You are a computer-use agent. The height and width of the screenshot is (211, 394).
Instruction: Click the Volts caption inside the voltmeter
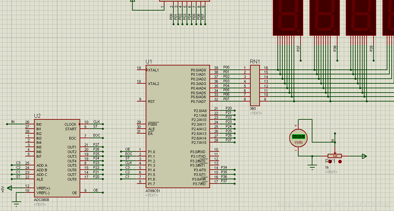(x=299, y=142)
